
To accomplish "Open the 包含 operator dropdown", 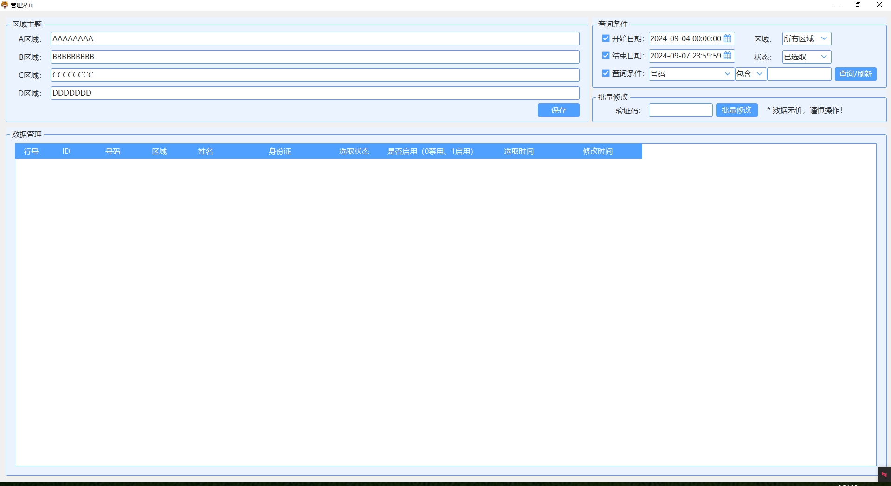I will pos(759,74).
